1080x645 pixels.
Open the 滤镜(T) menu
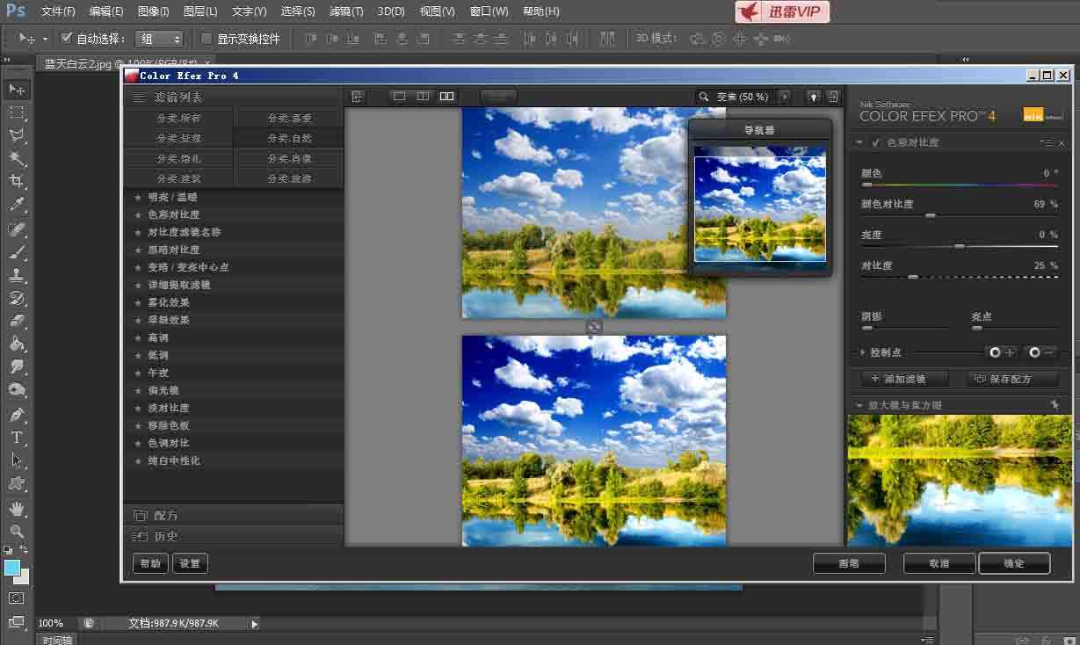[x=345, y=11]
